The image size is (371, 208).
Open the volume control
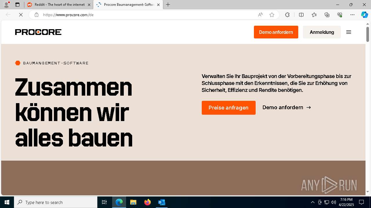pyautogui.click(x=333, y=202)
